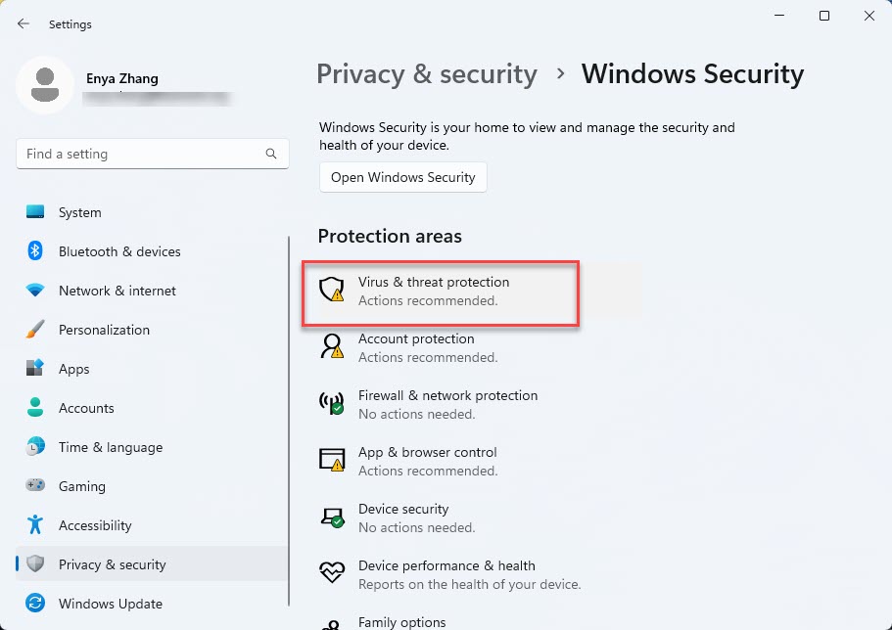
Task: Navigate to Personalization settings
Action: click(104, 330)
